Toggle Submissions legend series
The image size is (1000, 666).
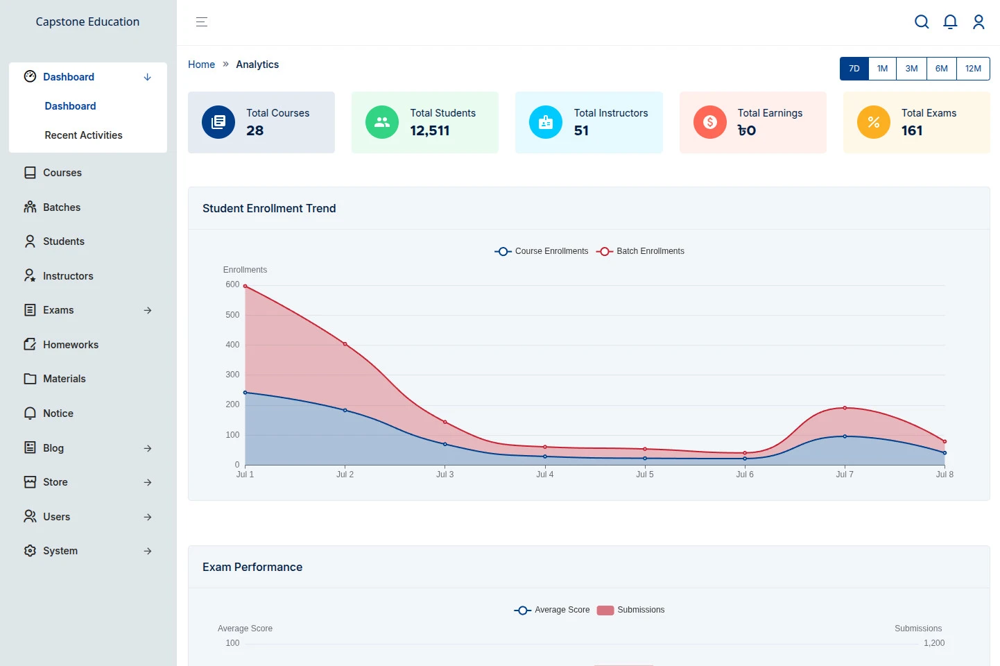point(630,610)
